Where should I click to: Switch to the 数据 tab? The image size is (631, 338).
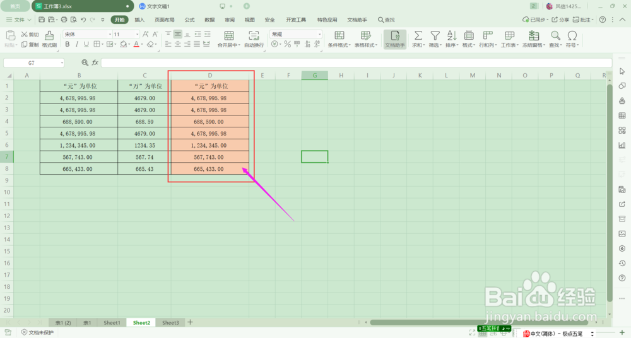pos(209,20)
